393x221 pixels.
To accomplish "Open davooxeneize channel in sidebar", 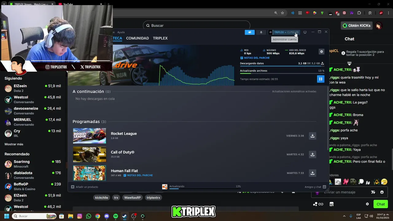I will tap(33, 111).
